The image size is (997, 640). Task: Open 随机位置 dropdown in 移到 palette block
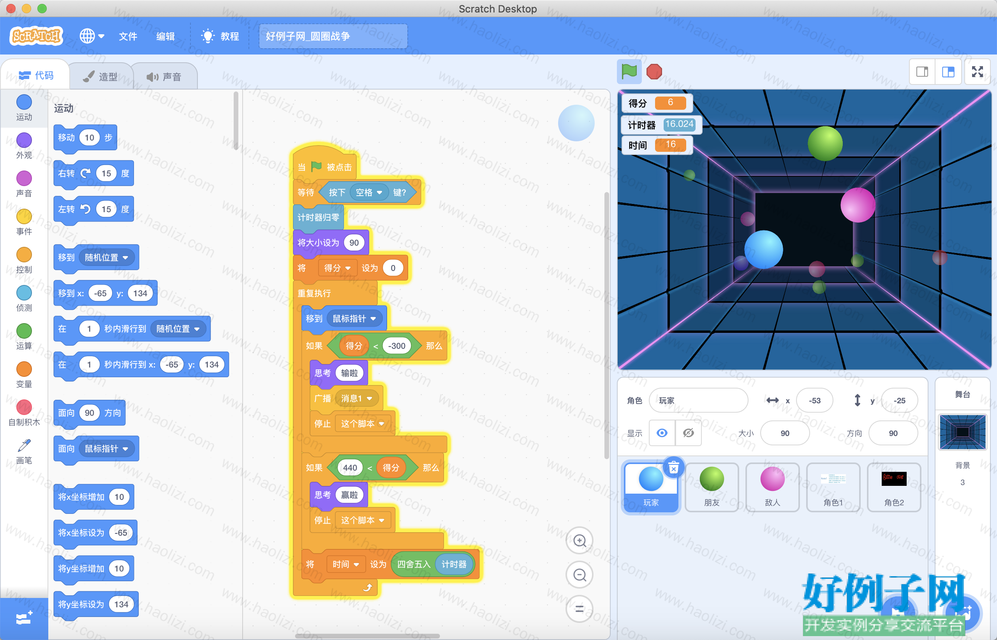pyautogui.click(x=106, y=258)
